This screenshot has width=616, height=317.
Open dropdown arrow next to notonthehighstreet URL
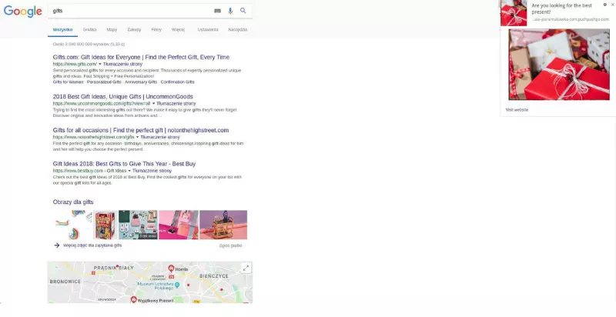coord(138,137)
